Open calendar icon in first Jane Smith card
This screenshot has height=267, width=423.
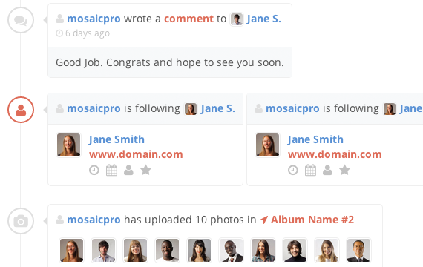tap(111, 170)
